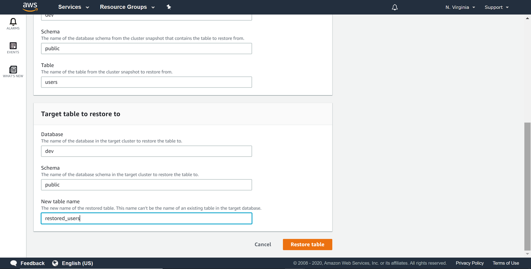Click the Feedback speech bubble icon
Image resolution: width=531 pixels, height=269 pixels.
click(14, 263)
